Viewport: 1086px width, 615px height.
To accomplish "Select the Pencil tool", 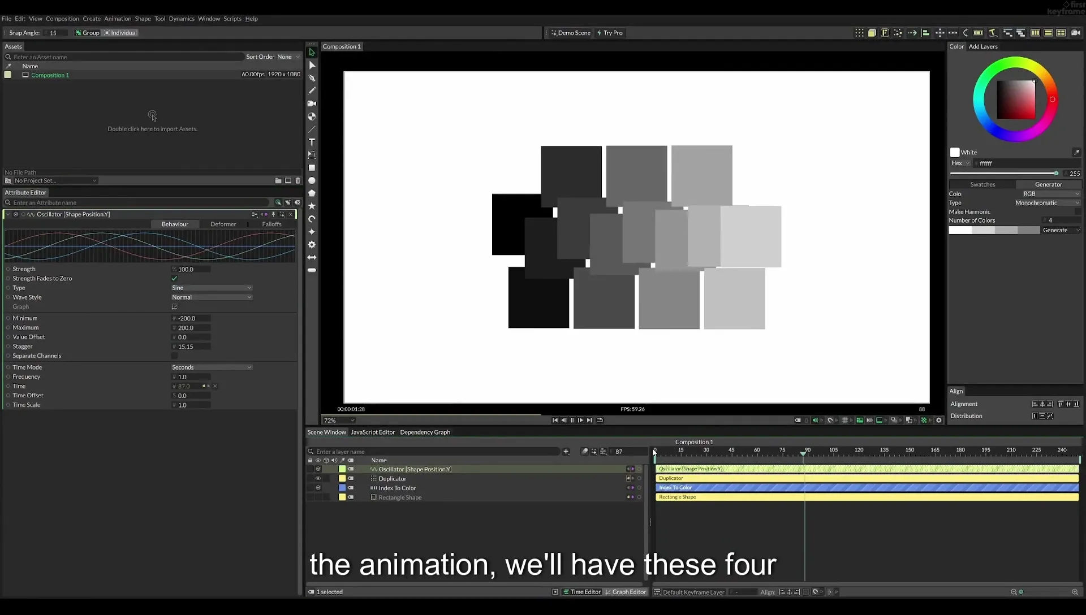I will [312, 90].
